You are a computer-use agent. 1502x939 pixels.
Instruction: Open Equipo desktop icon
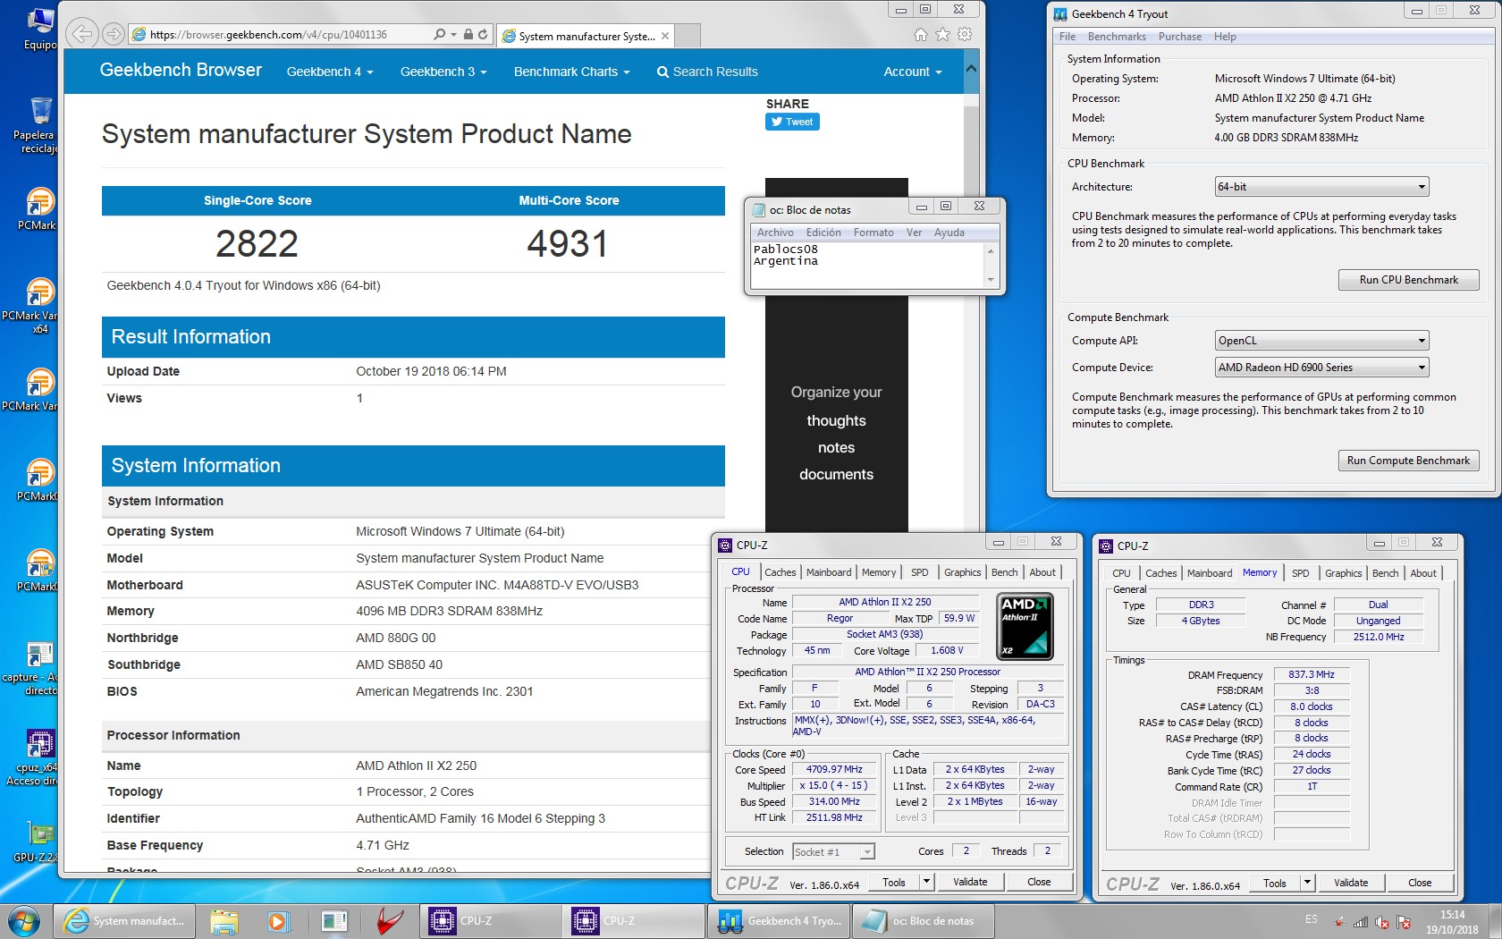tap(39, 27)
